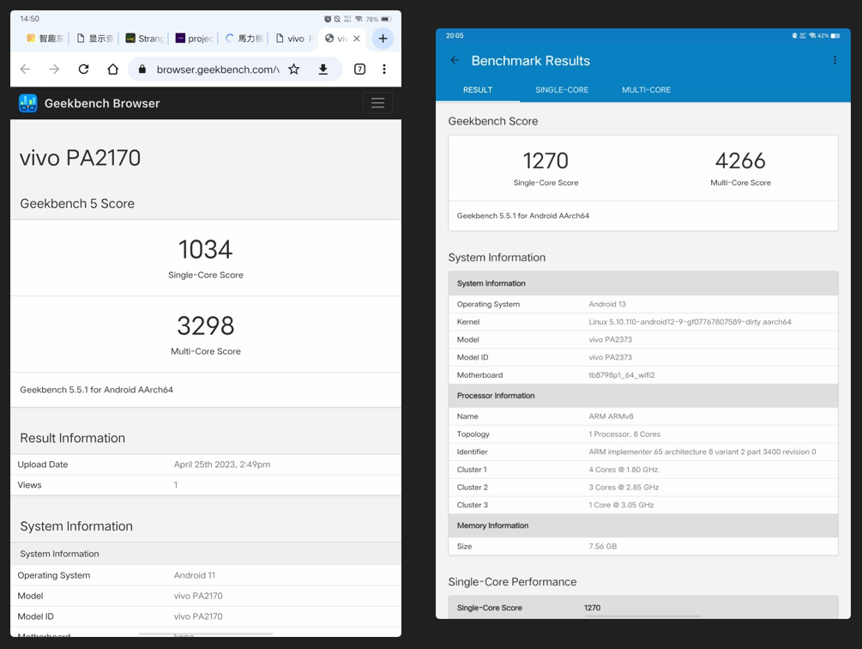Viewport: 862px width, 649px height.
Task: Expand the Geekbench Browser hamburger menu
Action: pyautogui.click(x=377, y=103)
